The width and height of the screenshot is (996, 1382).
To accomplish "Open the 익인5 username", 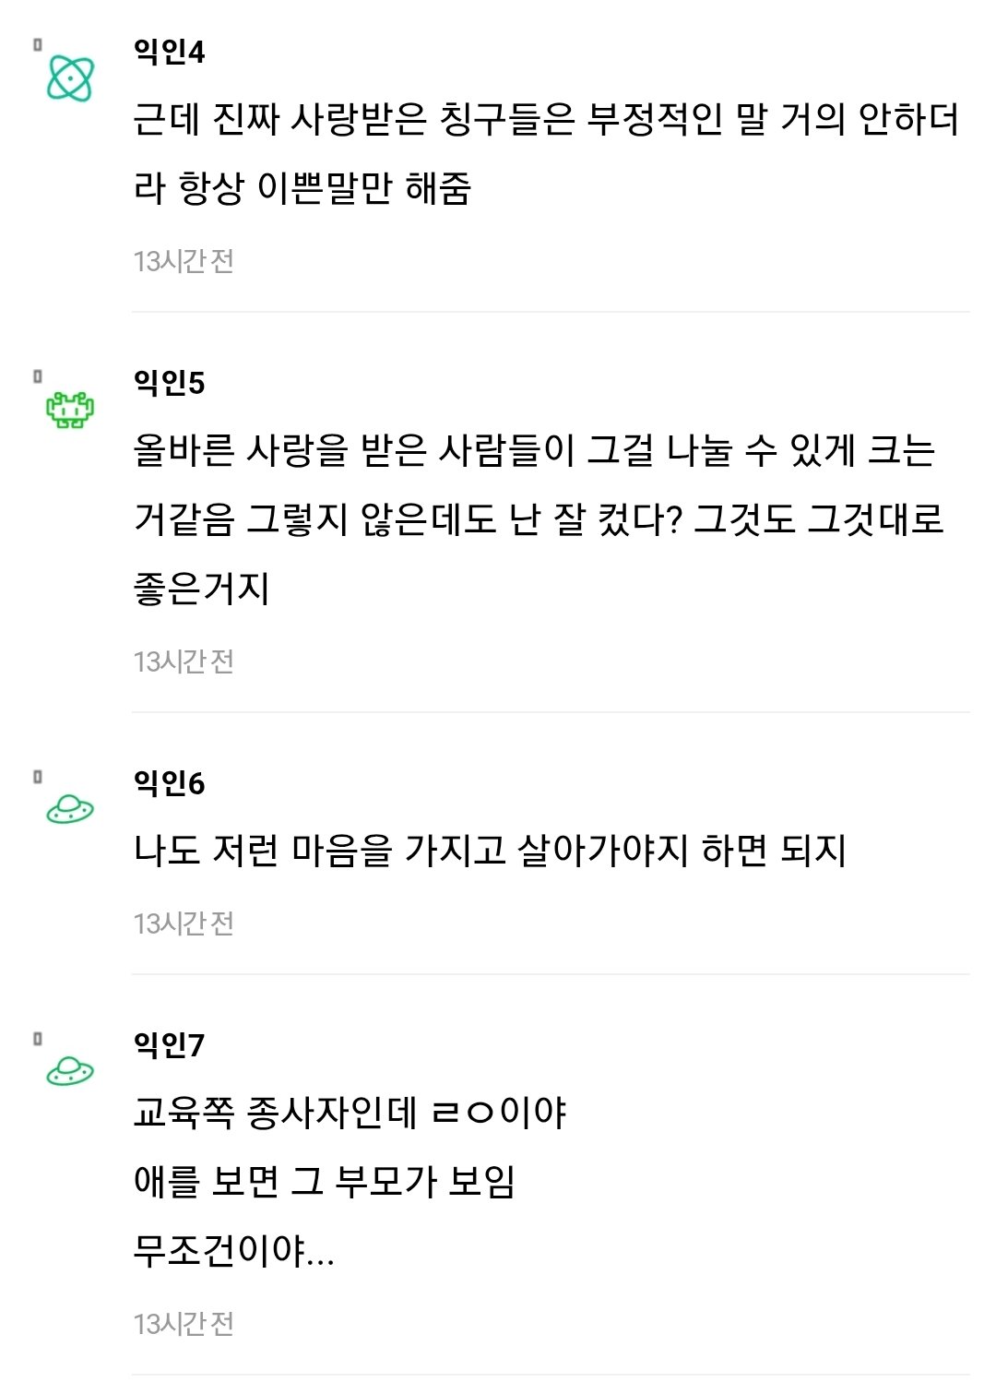I will pos(169,383).
